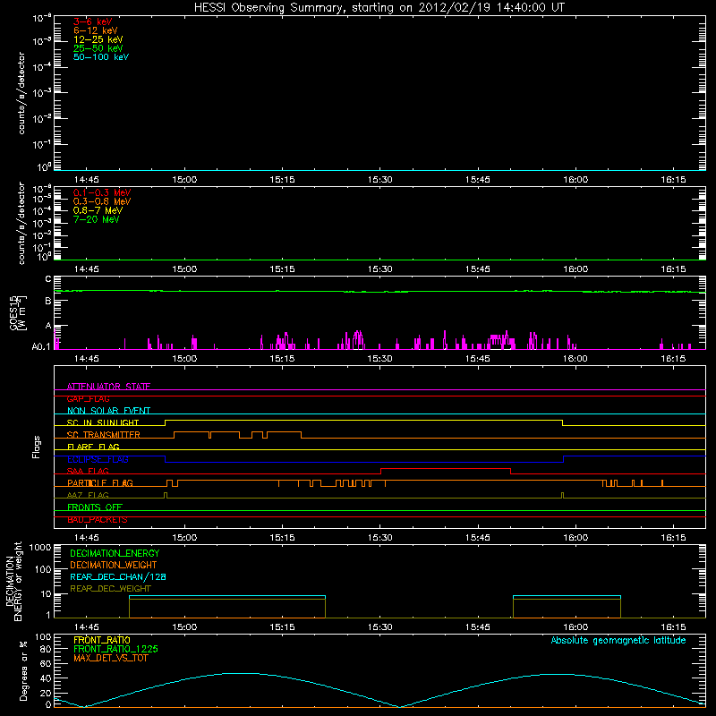This screenshot has width=716, height=716.
Task: Select the red 3-6 keV legend label
Action: 93,21
